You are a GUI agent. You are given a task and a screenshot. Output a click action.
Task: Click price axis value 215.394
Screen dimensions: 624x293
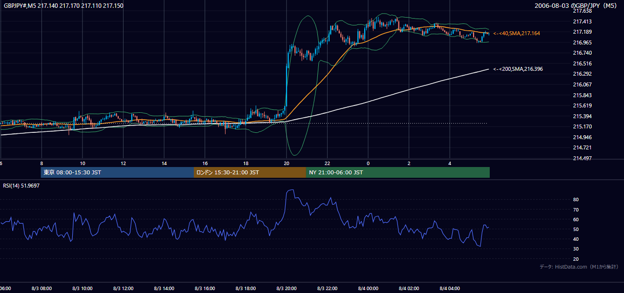(x=582, y=116)
